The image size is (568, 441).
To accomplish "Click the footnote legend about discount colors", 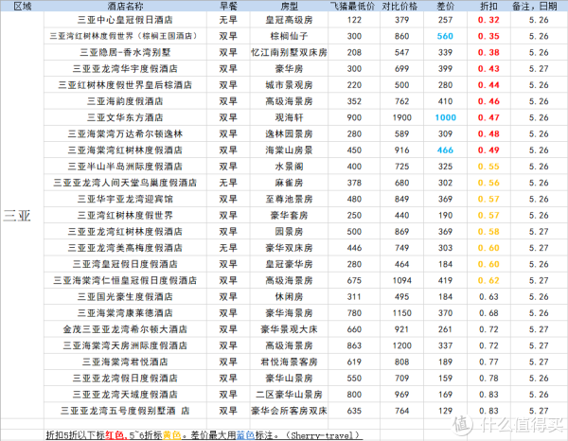I will (204, 434).
